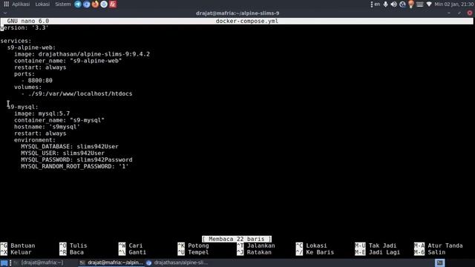Click the orange lightbulb tray icon
Image resolution: width=475 pixels, height=267 pixels.
point(411,4)
